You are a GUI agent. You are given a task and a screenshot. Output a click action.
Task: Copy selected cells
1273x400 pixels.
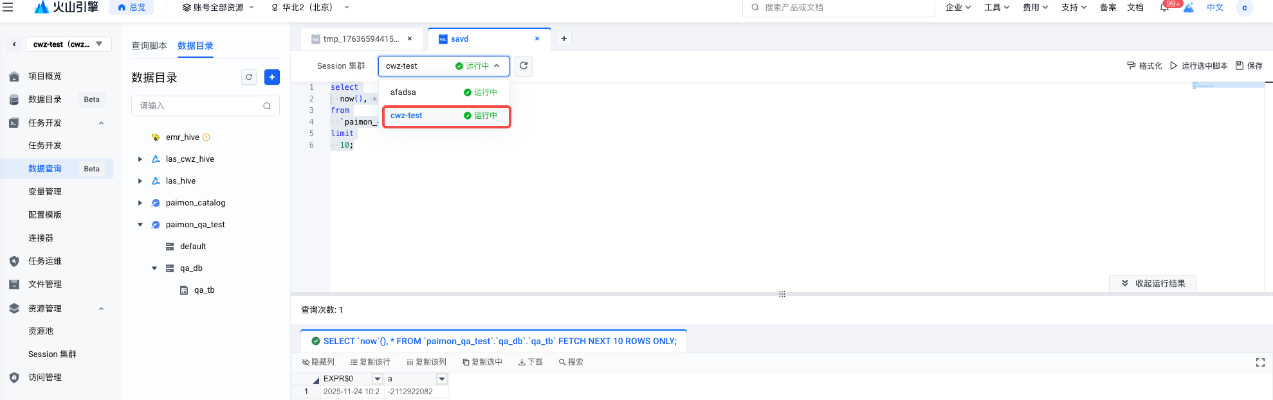[482, 362]
